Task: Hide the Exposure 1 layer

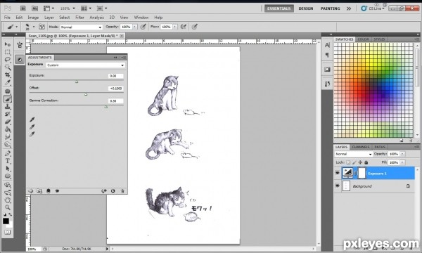Action: point(338,173)
